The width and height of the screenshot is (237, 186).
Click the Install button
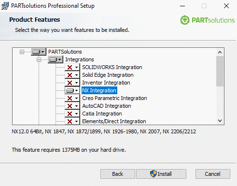(x=161, y=174)
